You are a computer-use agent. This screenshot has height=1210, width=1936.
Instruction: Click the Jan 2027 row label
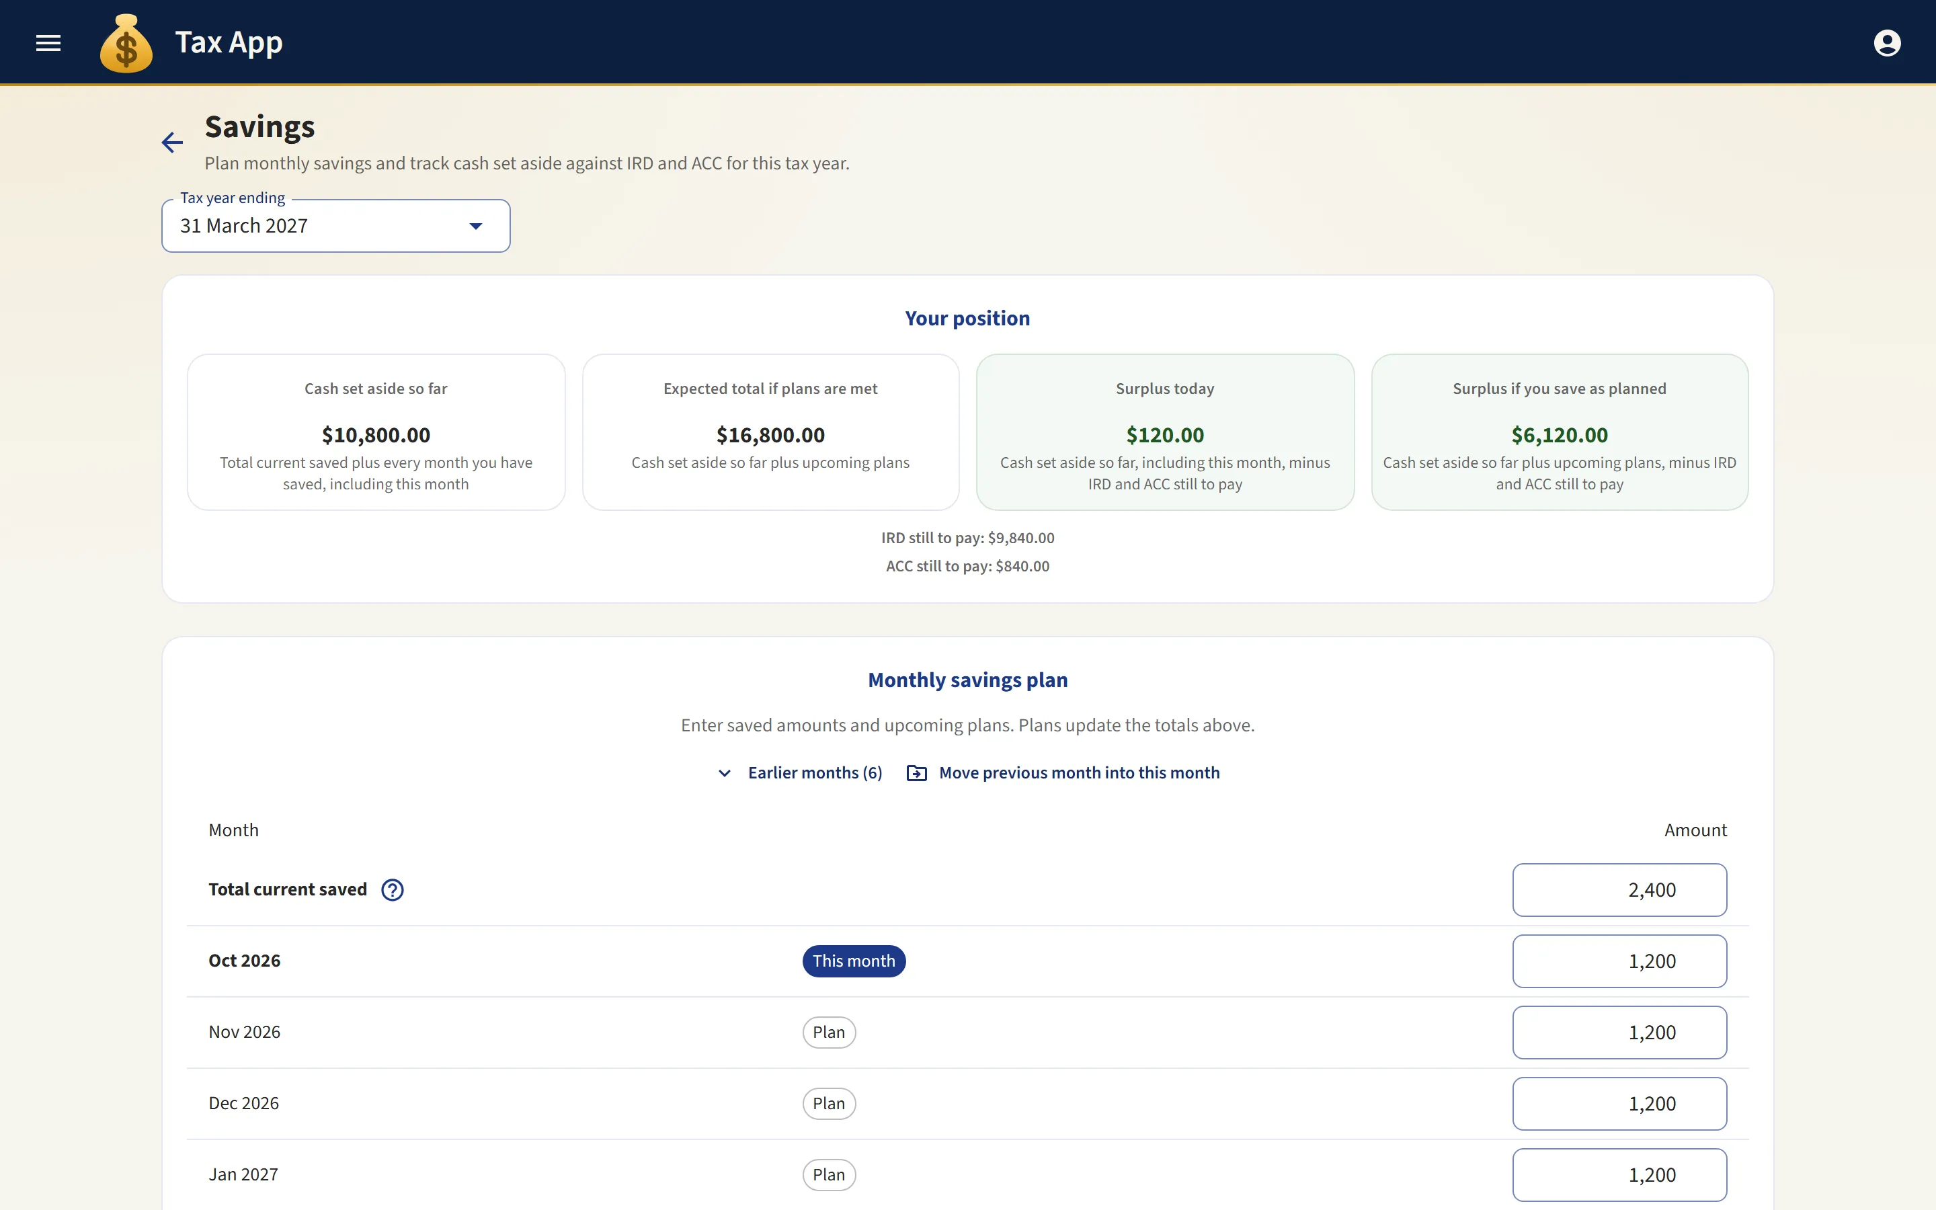pos(243,1175)
